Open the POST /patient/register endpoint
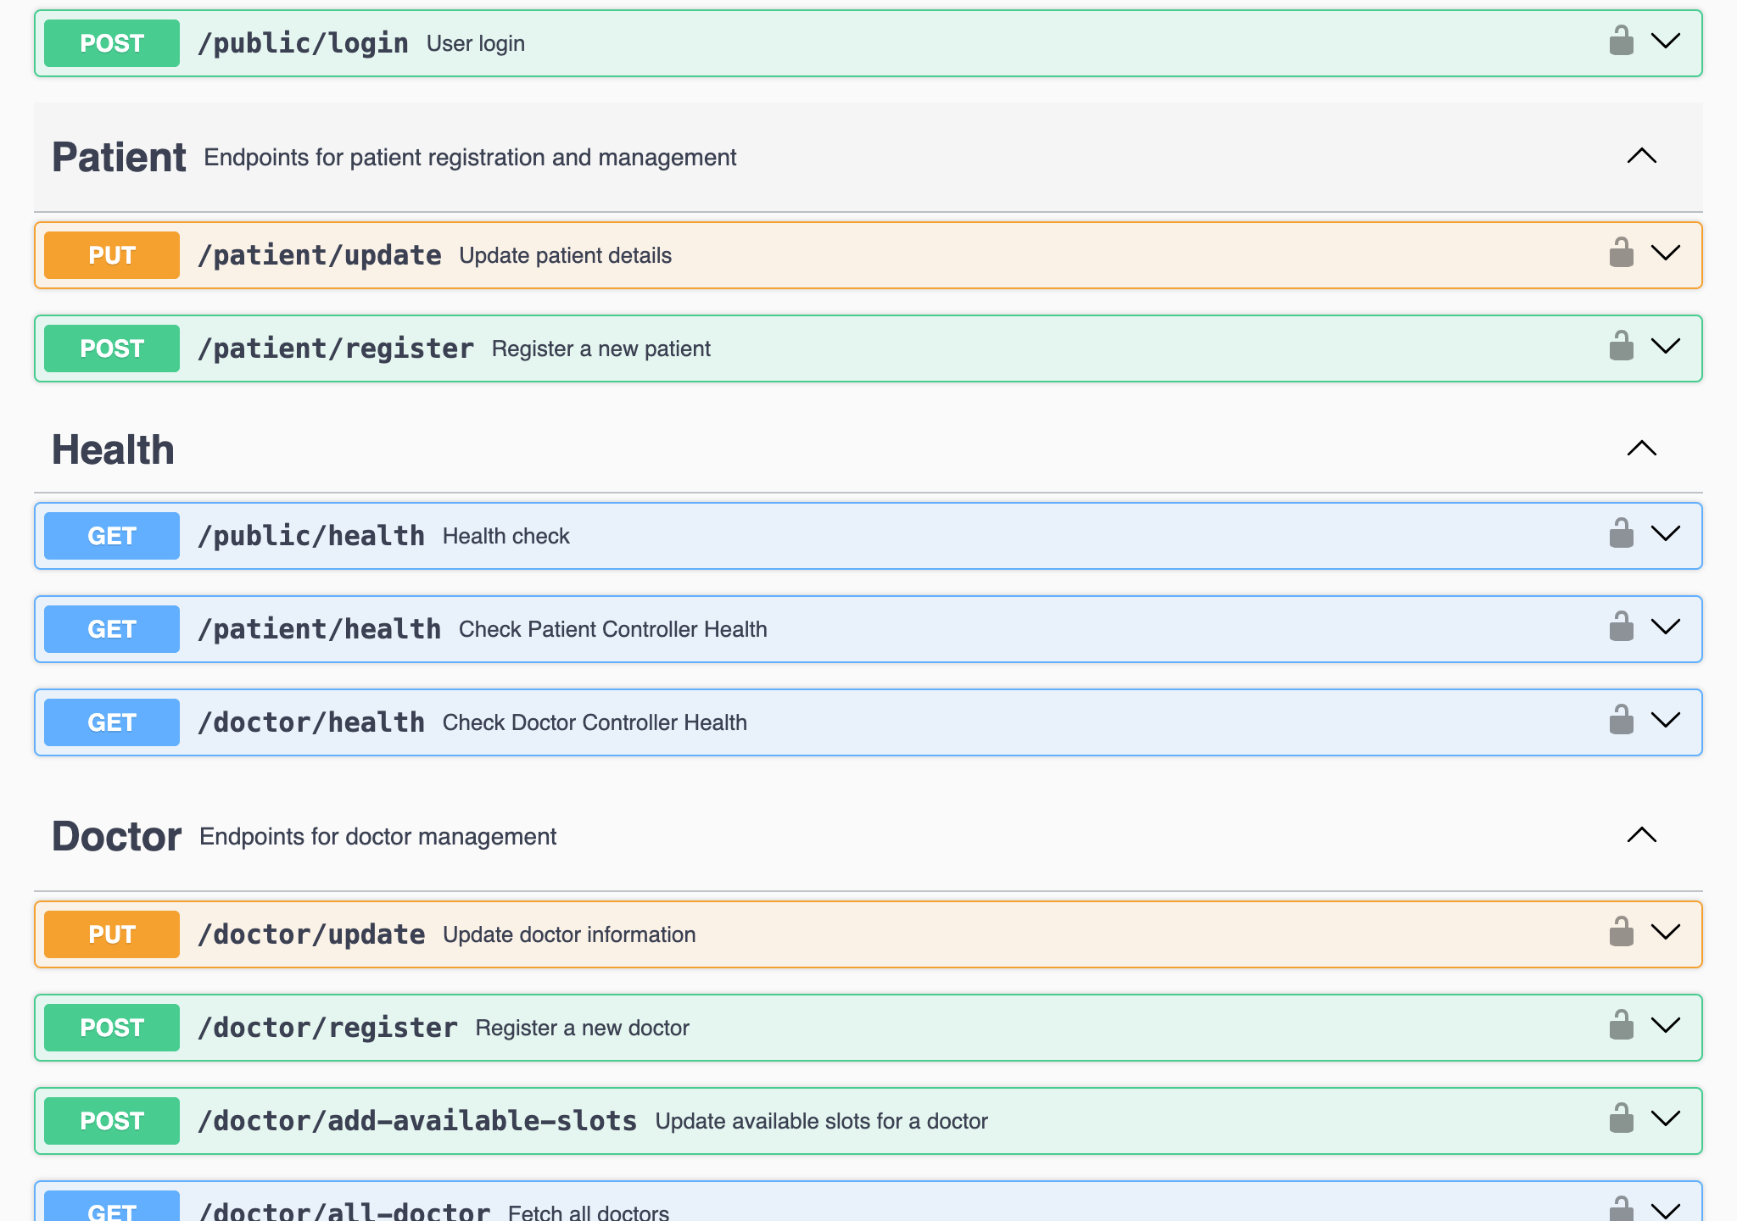The image size is (1737, 1221). pos(868,348)
